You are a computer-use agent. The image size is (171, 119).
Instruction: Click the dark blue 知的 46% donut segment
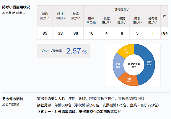(x=149, y=63)
